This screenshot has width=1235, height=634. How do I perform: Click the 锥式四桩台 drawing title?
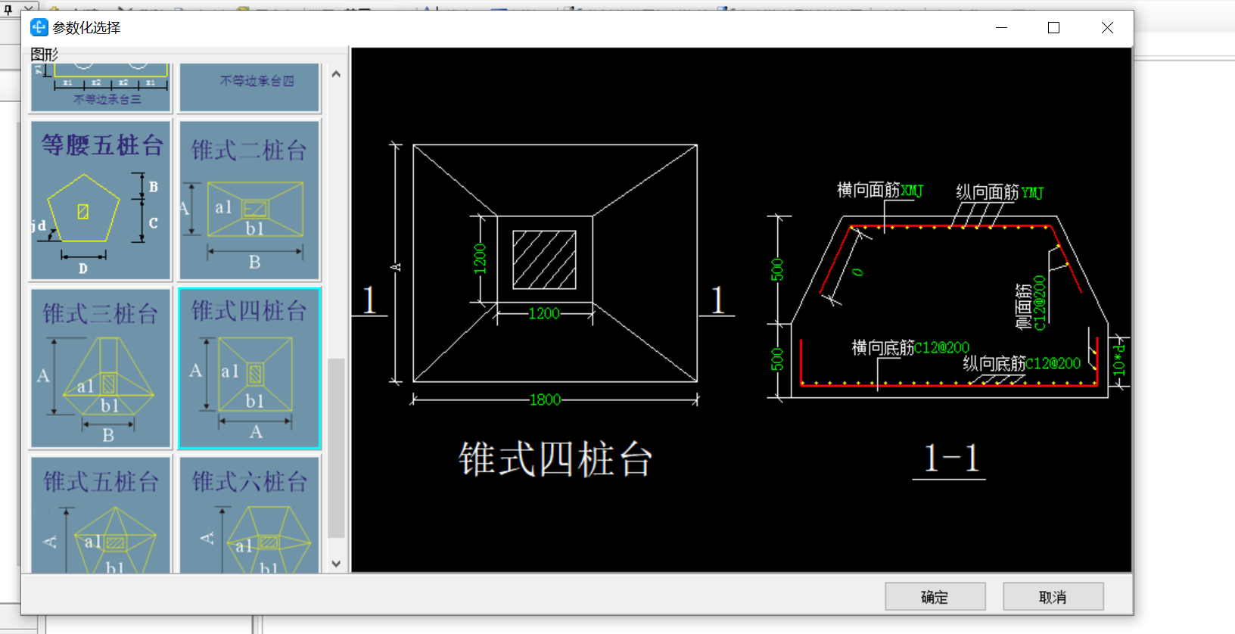coord(555,459)
